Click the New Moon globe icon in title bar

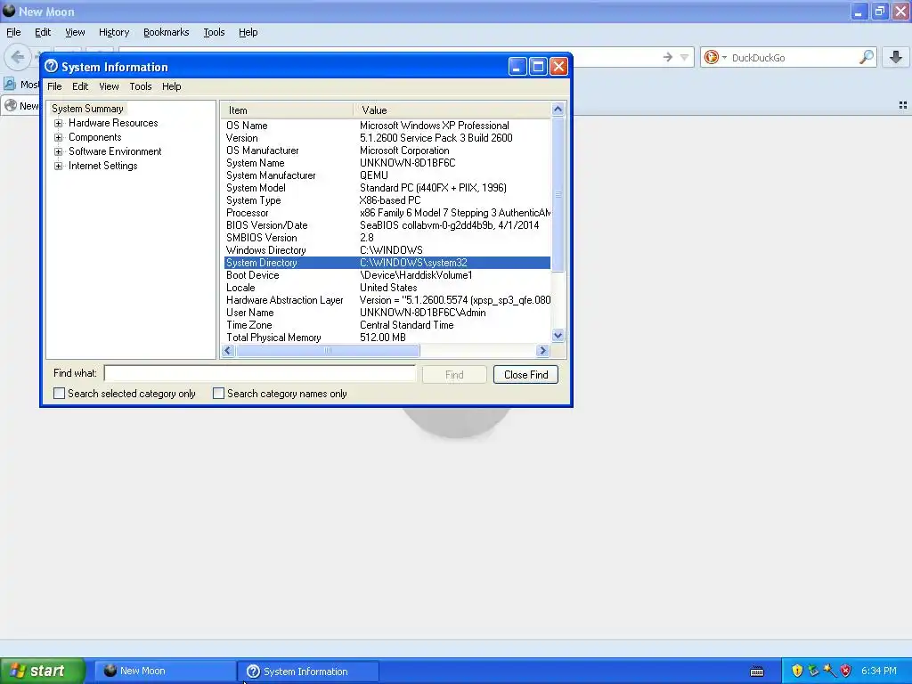(x=9, y=11)
